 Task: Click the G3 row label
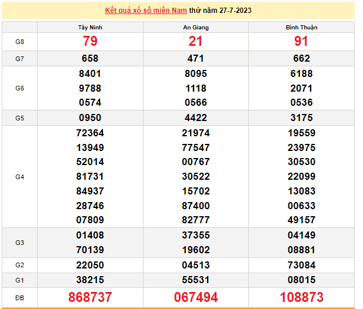(19, 243)
